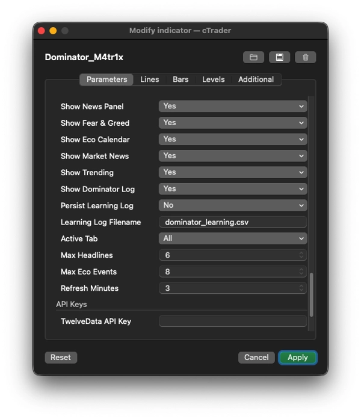The height and width of the screenshot is (419, 361).
Task: Click the parameters list scrollbar thumb
Action: [x=311, y=295]
